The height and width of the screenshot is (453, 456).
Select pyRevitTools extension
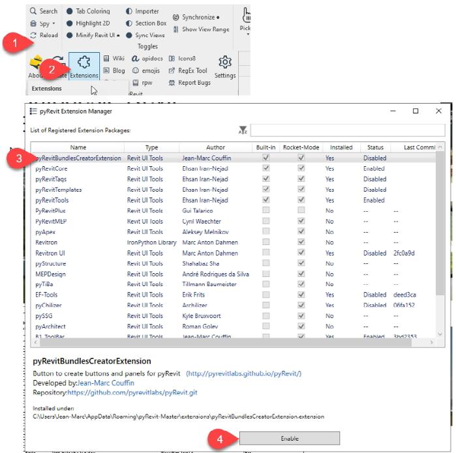tap(234, 200)
